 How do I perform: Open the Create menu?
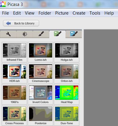[79, 13]
